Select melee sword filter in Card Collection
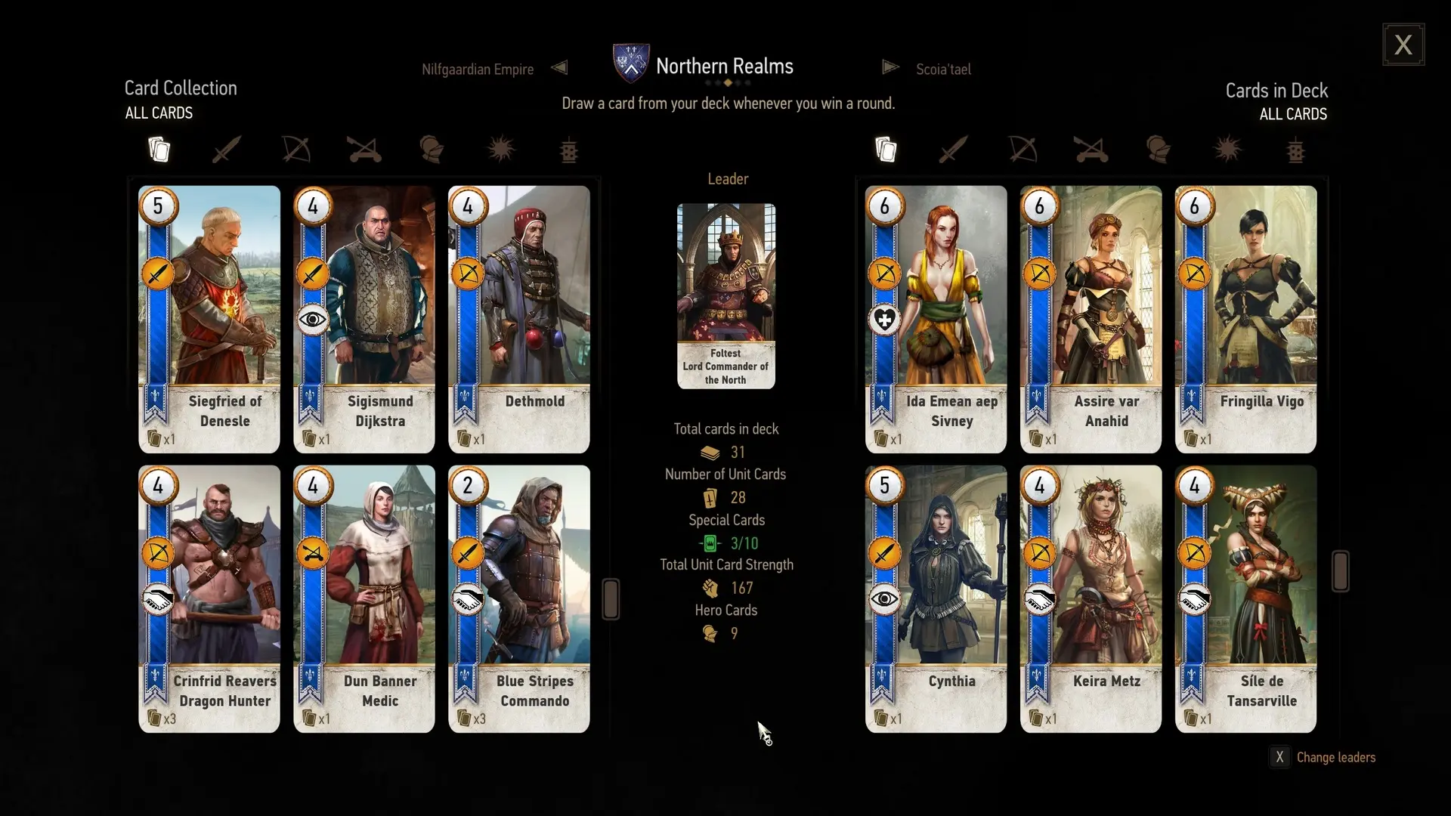Viewport: 1451px width, 816px height. pos(227,150)
